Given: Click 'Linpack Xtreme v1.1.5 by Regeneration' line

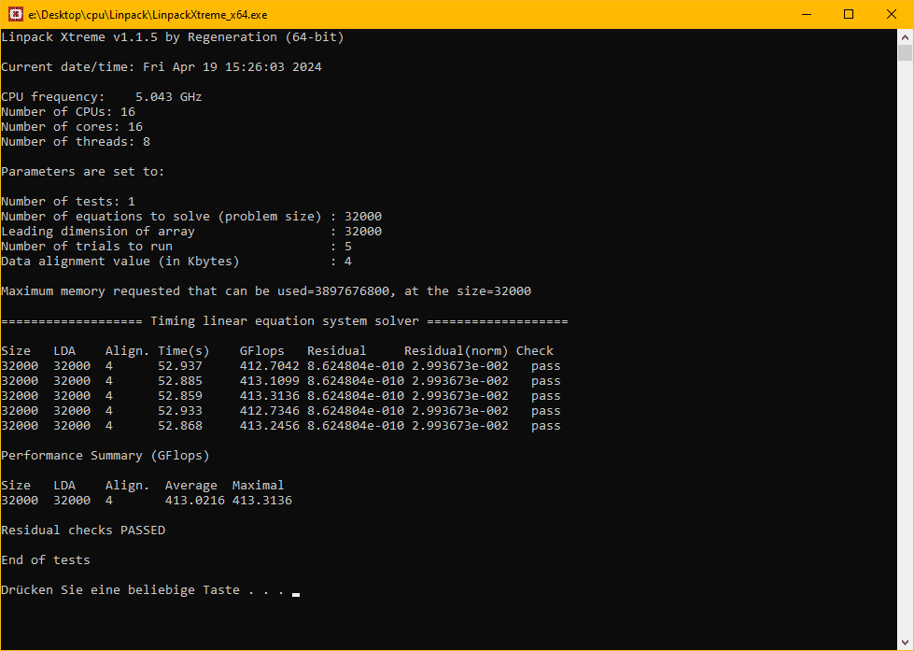Looking at the screenshot, I should [x=173, y=37].
